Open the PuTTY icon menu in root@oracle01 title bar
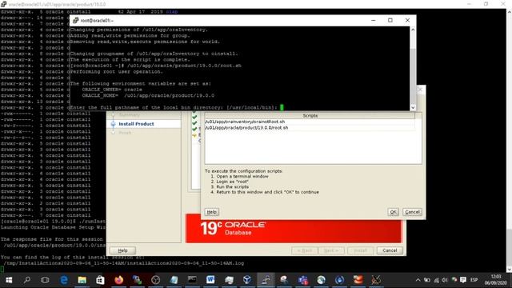 [x=76, y=20]
